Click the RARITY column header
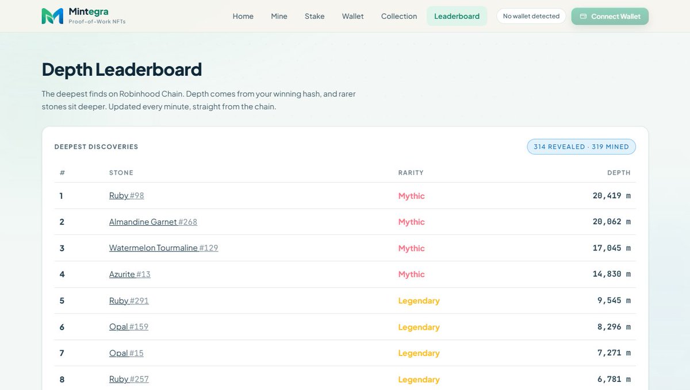Viewport: 690px width, 390px height. (411, 173)
